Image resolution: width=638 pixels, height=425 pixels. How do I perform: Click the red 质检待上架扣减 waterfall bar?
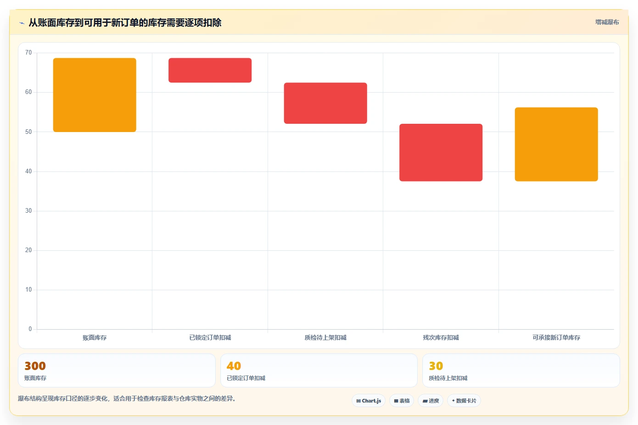coord(325,103)
